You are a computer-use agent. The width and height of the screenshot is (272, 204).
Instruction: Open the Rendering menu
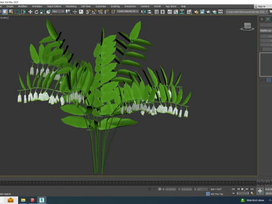(71, 6)
